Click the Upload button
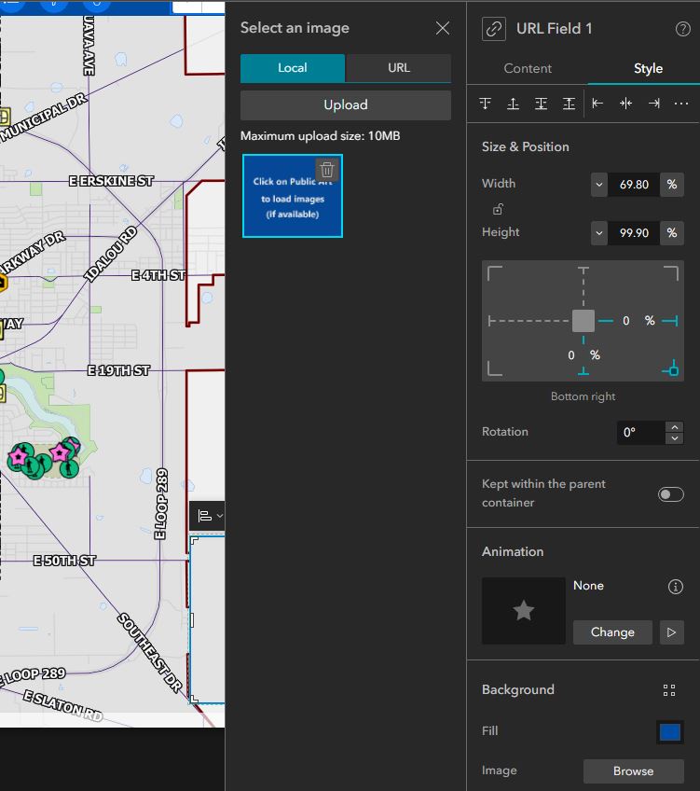700x791 pixels. point(345,104)
